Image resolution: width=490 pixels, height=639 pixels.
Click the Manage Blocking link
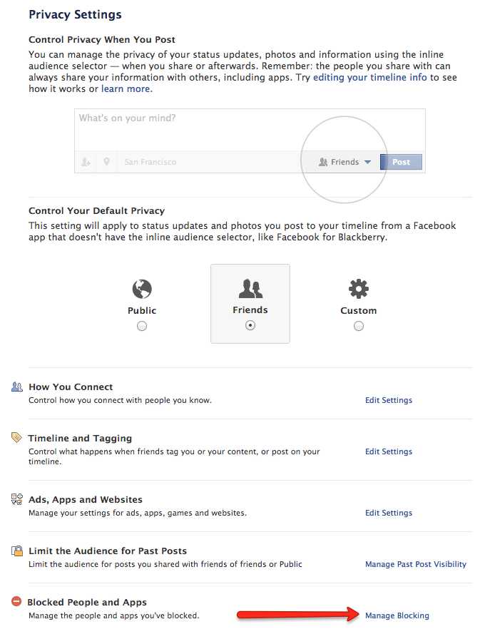pyautogui.click(x=397, y=615)
